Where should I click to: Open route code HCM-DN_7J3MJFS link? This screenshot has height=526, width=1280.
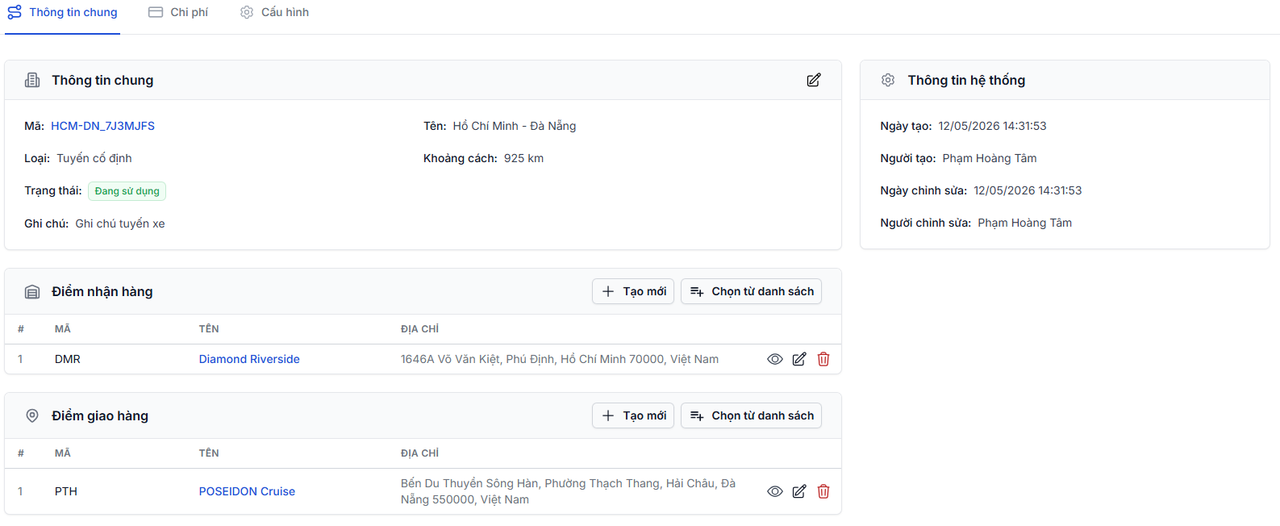pyautogui.click(x=102, y=126)
